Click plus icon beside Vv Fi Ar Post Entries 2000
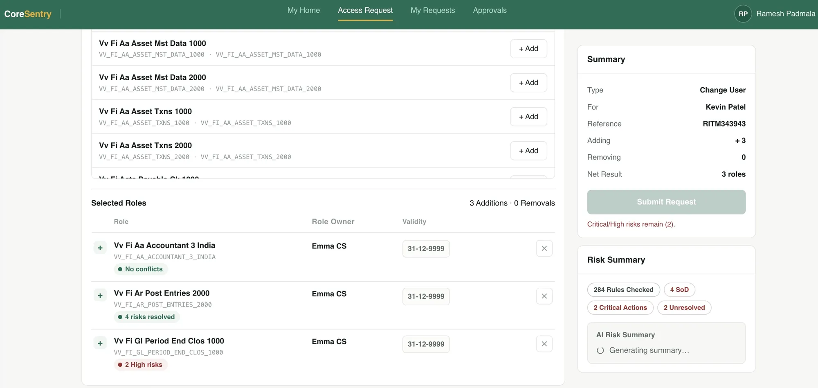 [x=100, y=296]
